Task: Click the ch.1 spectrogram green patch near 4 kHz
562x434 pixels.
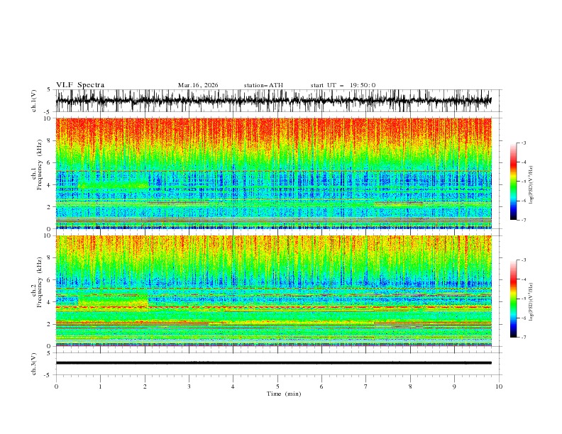Action: coord(113,186)
